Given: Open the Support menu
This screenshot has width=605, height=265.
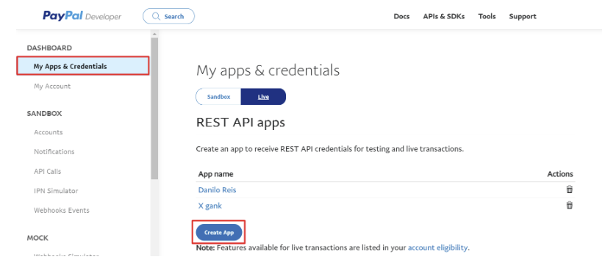Looking at the screenshot, I should point(523,16).
